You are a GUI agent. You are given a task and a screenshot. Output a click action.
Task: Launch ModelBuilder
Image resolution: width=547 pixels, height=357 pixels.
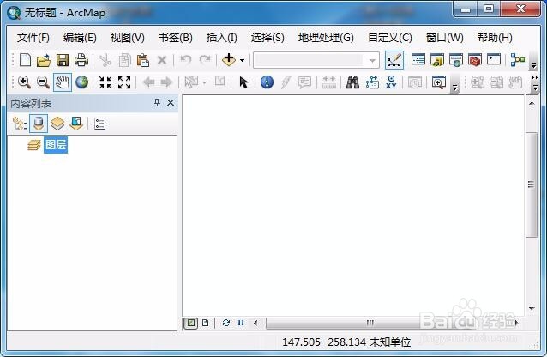[517, 60]
